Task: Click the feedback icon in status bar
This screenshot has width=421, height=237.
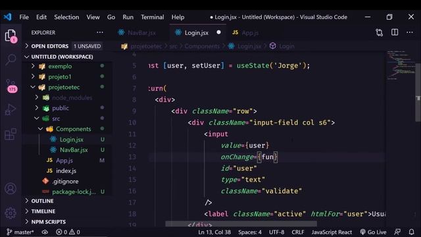Action: pyautogui.click(x=397, y=232)
